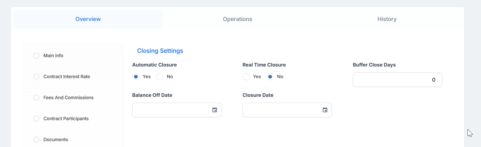Image resolution: width=481 pixels, height=147 pixels.
Task: Click inside the Balance Off Date field
Action: [177, 110]
